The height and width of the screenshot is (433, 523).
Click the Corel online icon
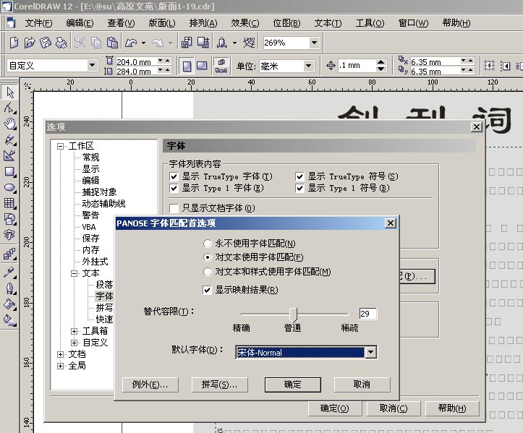249,43
